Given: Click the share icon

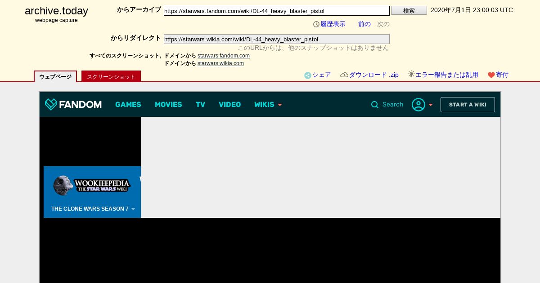Looking at the screenshot, I should (x=308, y=75).
